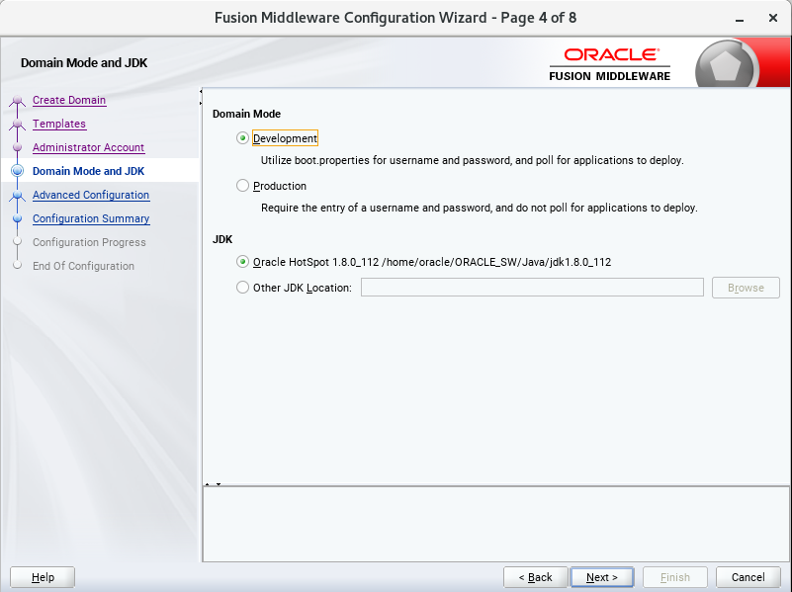
Task: Click the Next button to proceed
Action: coord(601,577)
